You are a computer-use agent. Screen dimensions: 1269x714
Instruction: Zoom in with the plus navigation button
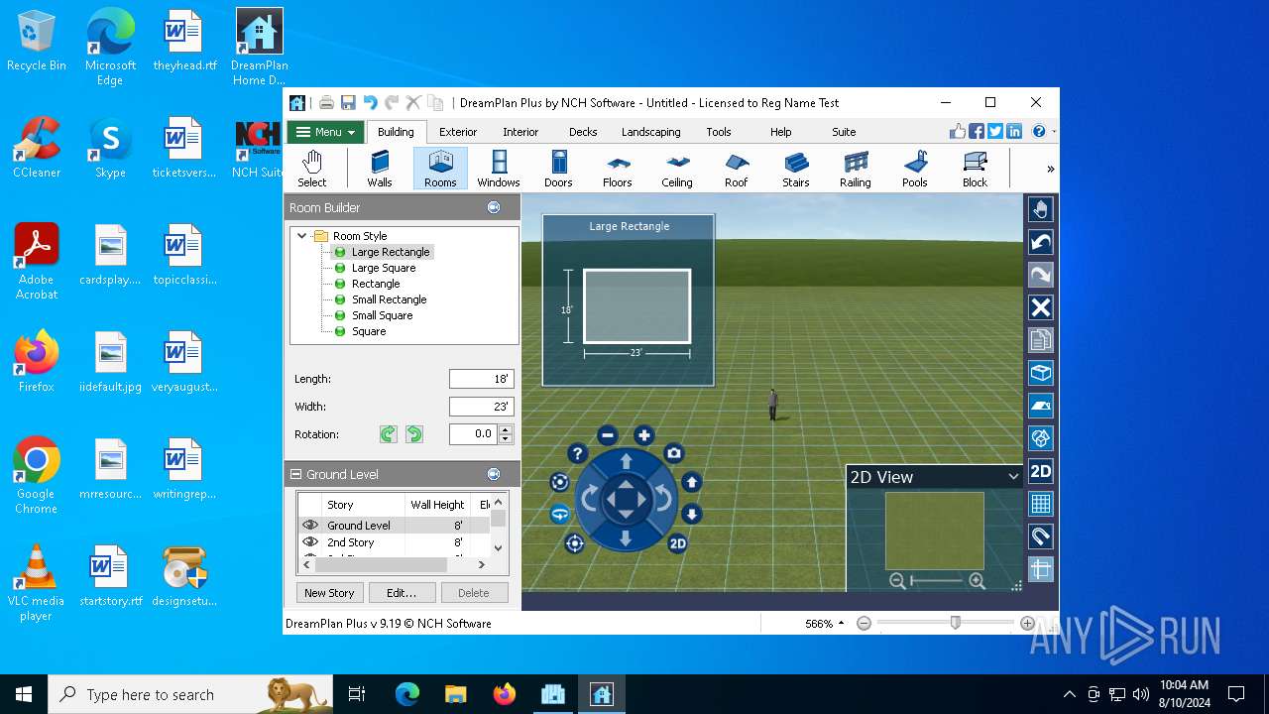click(644, 435)
